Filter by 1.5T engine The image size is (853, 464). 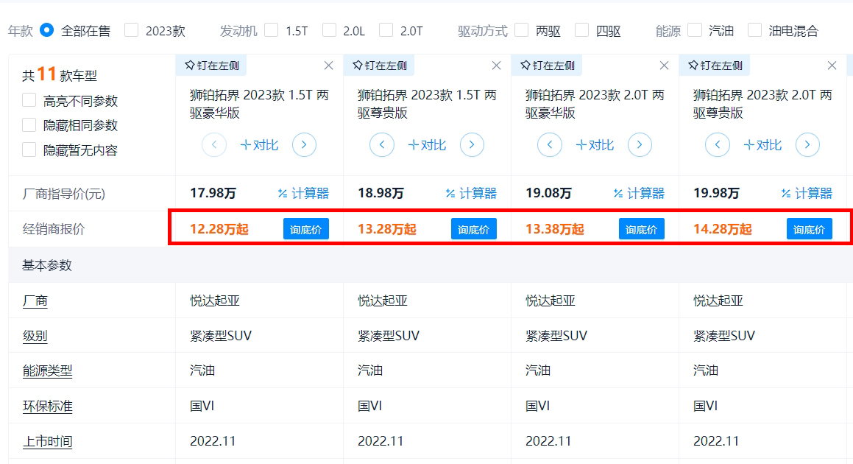pyautogui.click(x=271, y=30)
